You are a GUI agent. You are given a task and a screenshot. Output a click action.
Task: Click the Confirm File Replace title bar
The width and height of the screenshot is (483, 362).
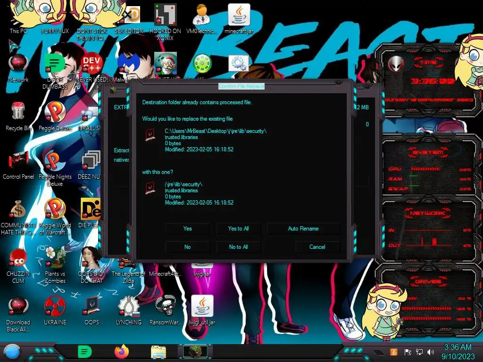[241, 87]
